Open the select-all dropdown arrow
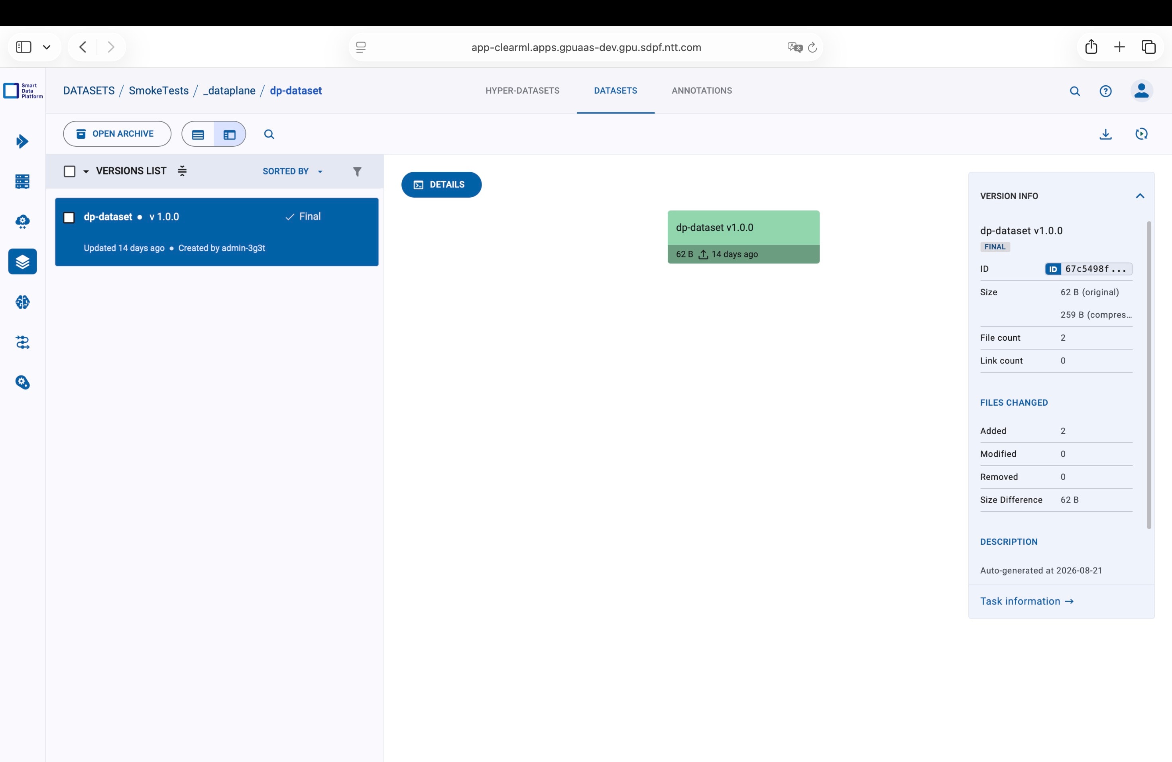 (x=86, y=172)
